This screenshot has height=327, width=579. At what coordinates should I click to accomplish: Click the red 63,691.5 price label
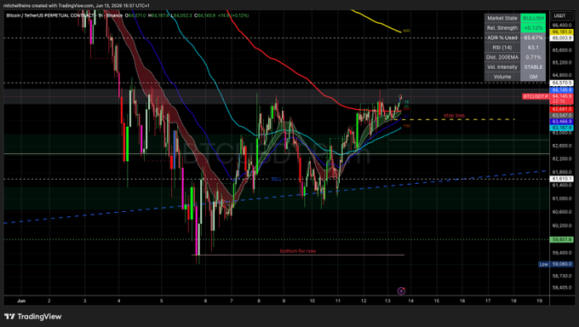pos(562,109)
